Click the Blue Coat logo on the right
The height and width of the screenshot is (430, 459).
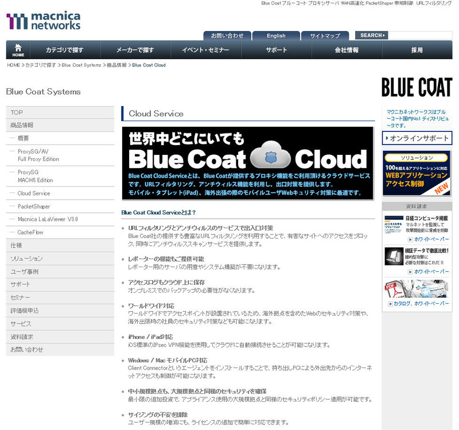(417, 87)
